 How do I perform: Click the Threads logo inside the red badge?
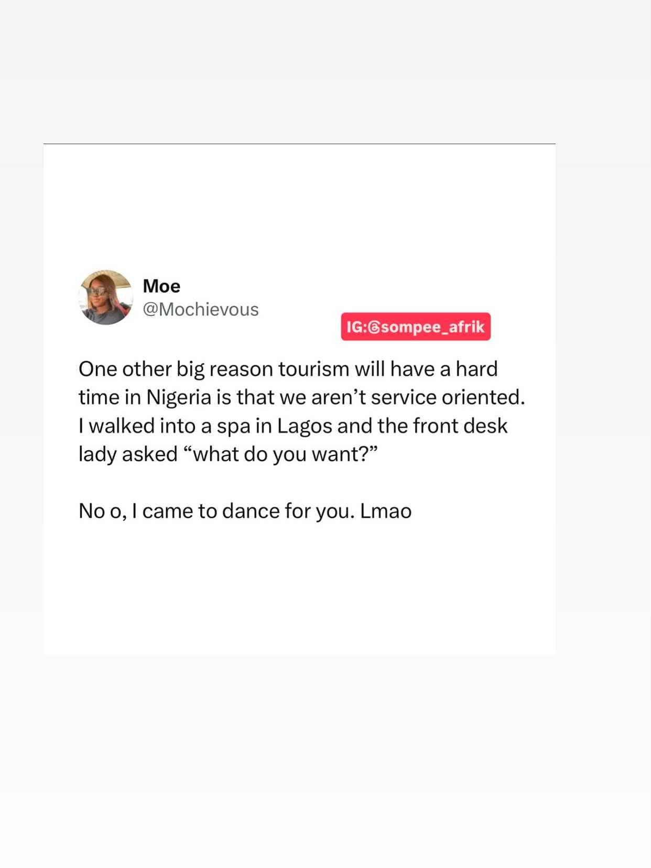[x=374, y=328]
